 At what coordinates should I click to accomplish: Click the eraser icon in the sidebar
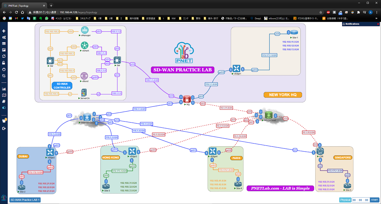pos(4,102)
